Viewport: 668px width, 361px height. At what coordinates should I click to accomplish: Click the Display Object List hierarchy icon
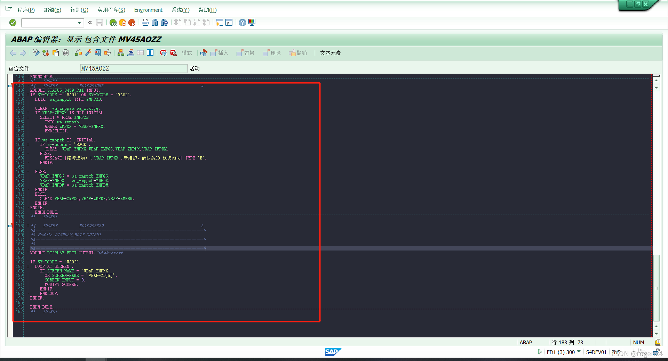pyautogui.click(x=121, y=53)
